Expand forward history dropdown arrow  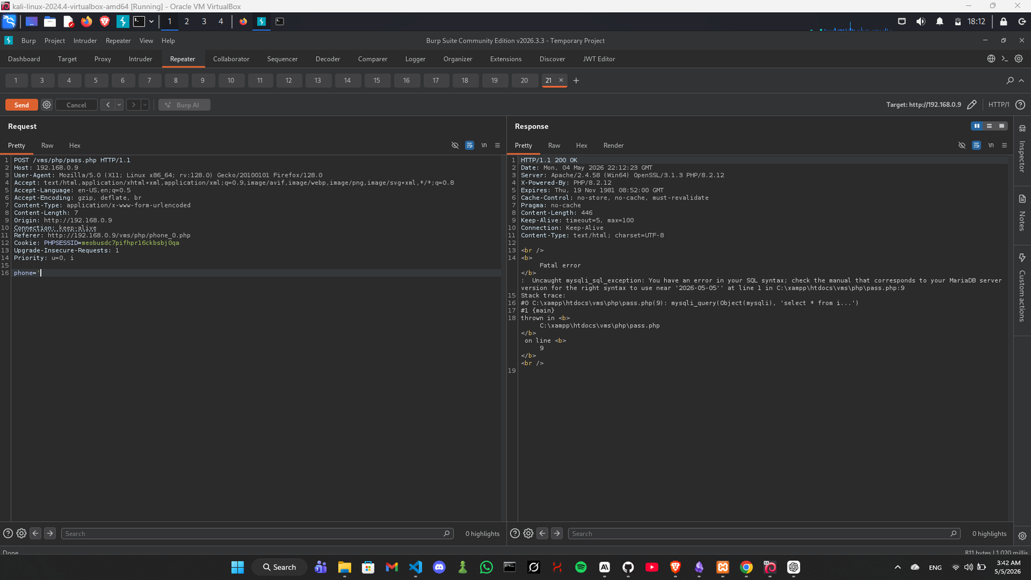click(145, 105)
